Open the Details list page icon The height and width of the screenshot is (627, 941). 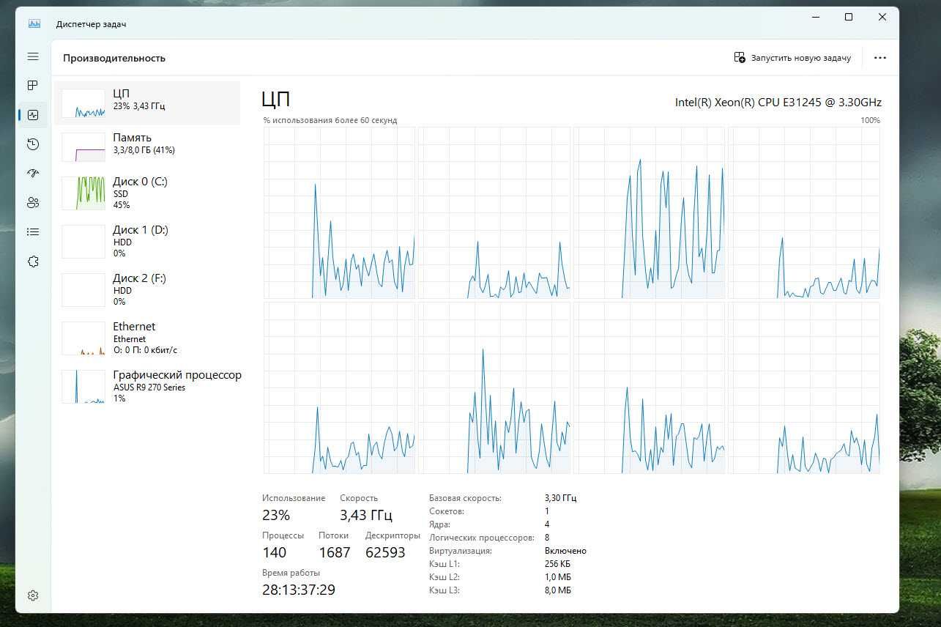coord(33,232)
